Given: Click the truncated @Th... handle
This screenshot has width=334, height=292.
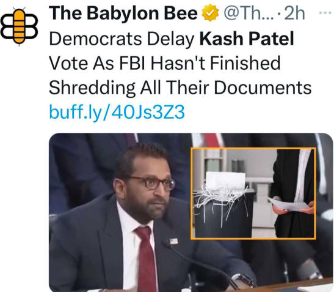Looking at the screenshot, I should click(249, 13).
